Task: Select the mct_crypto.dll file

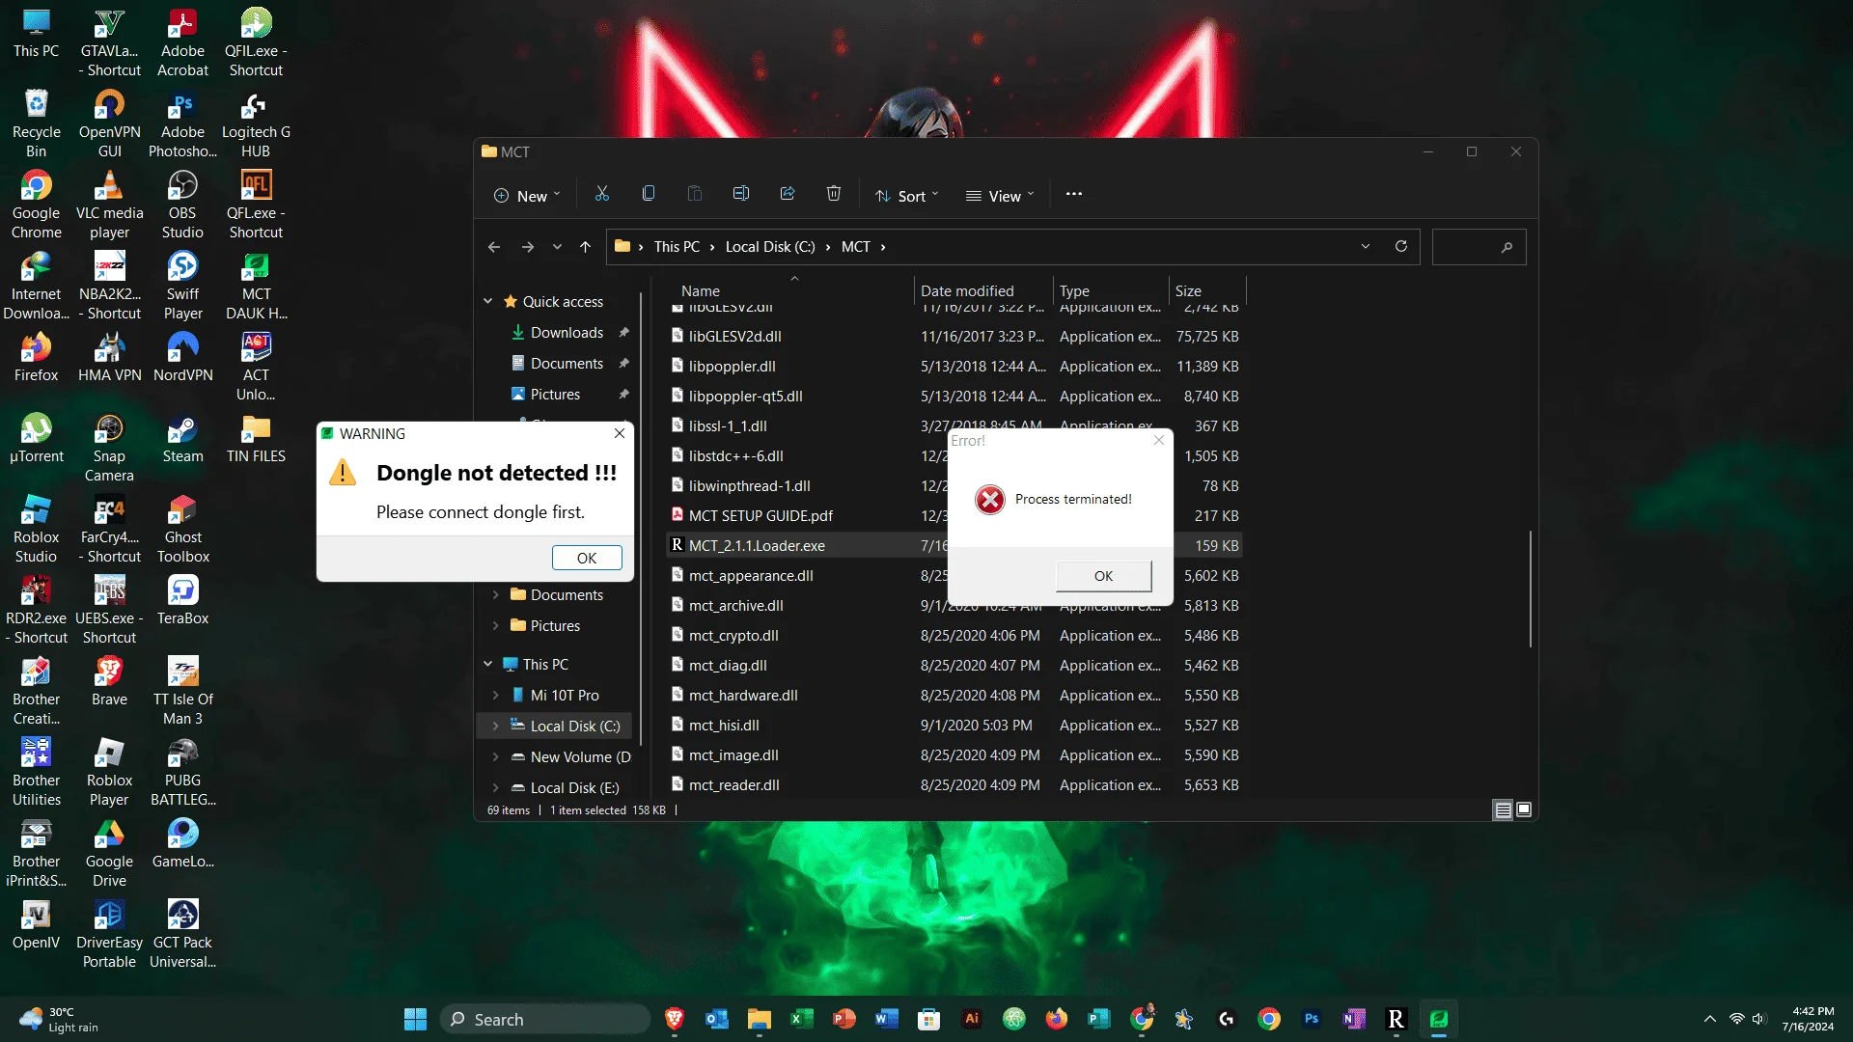Action: click(733, 635)
